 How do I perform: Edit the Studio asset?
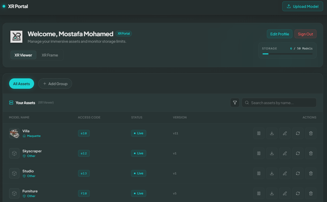click(285, 173)
